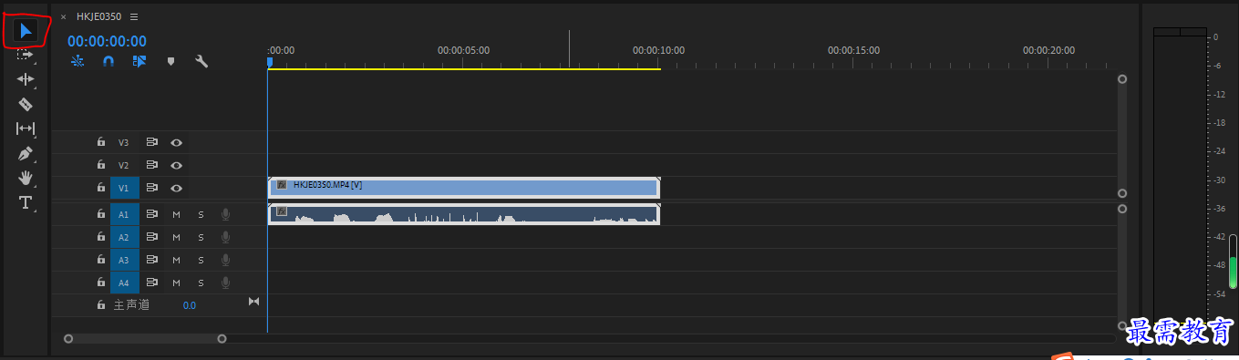The image size is (1239, 360).
Task: Enable voice-over record microphone on A1
Action: pyautogui.click(x=225, y=214)
